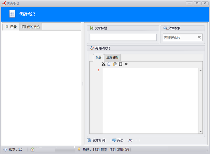Clear the keyword search box with X
Viewport: 210px width, 154px height.
point(199,37)
